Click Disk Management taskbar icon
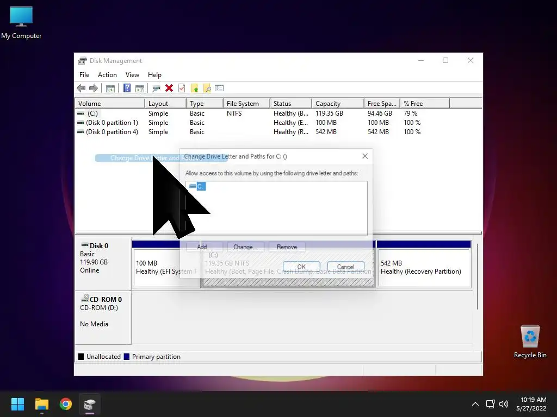557x417 pixels. 90,404
